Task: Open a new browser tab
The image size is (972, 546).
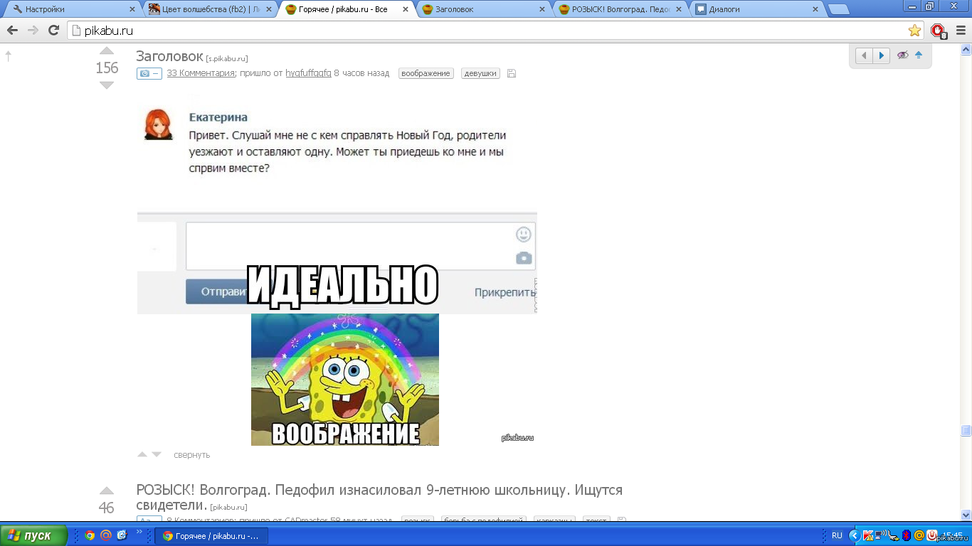Action: coord(838,9)
